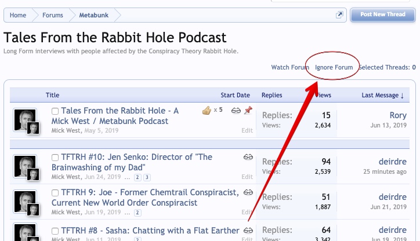This screenshot has width=420, height=241.
Task: Click the glasses icon on TFTRH #8 thread
Action: [x=248, y=231]
